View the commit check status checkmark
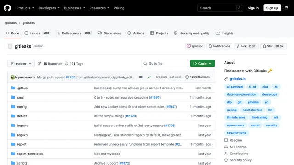The width and height of the screenshot is (294, 165). point(149,77)
